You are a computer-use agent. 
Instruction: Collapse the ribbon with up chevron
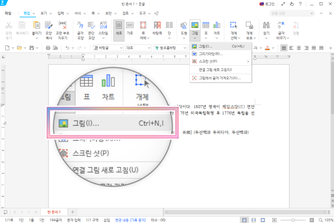(321, 13)
